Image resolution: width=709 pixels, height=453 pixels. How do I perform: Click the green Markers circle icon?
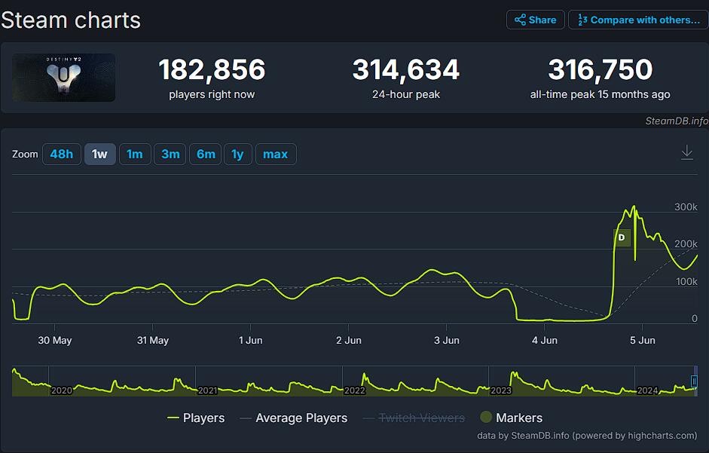pyautogui.click(x=486, y=418)
